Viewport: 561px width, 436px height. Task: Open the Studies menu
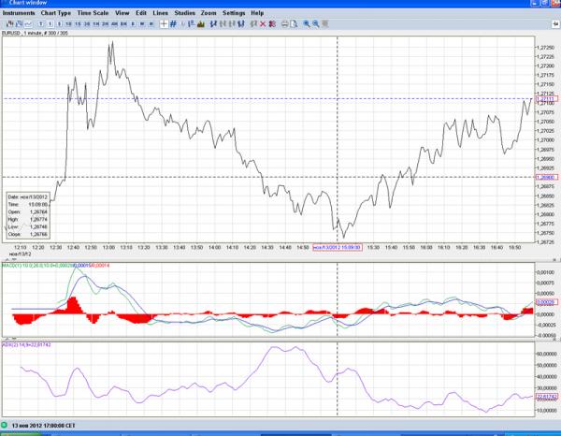[x=184, y=13]
